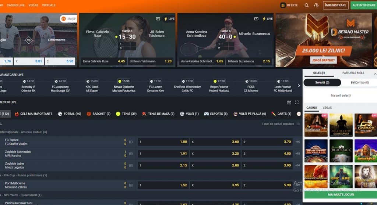Switch to SELECȚII tab

click(x=319, y=73)
